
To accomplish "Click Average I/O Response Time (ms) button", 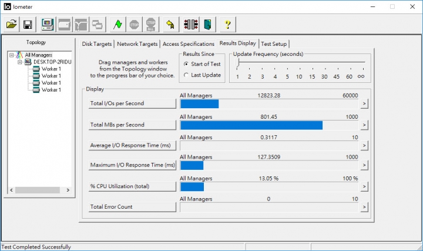I will pyautogui.click(x=132, y=145).
